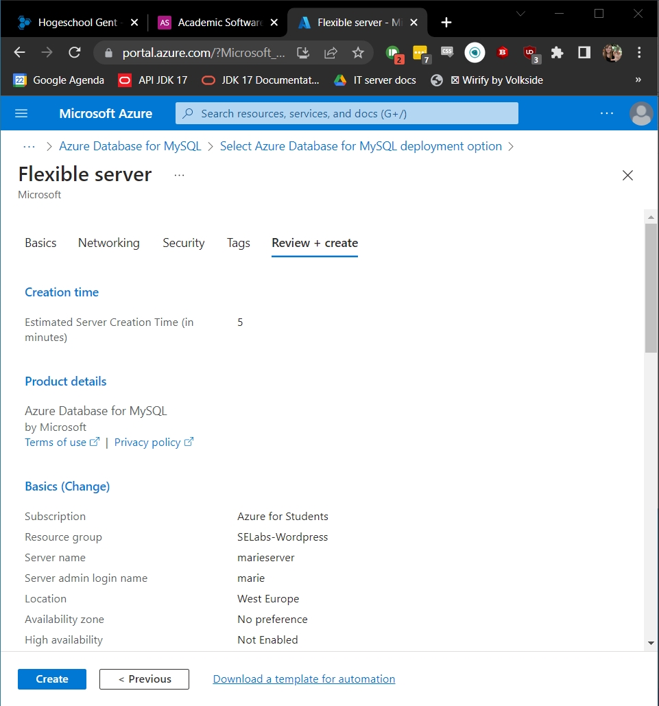The width and height of the screenshot is (659, 706).
Task: Download a template for automation link
Action: 304,679
